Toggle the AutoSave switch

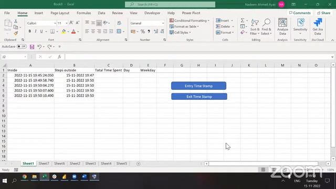(x=22, y=46)
